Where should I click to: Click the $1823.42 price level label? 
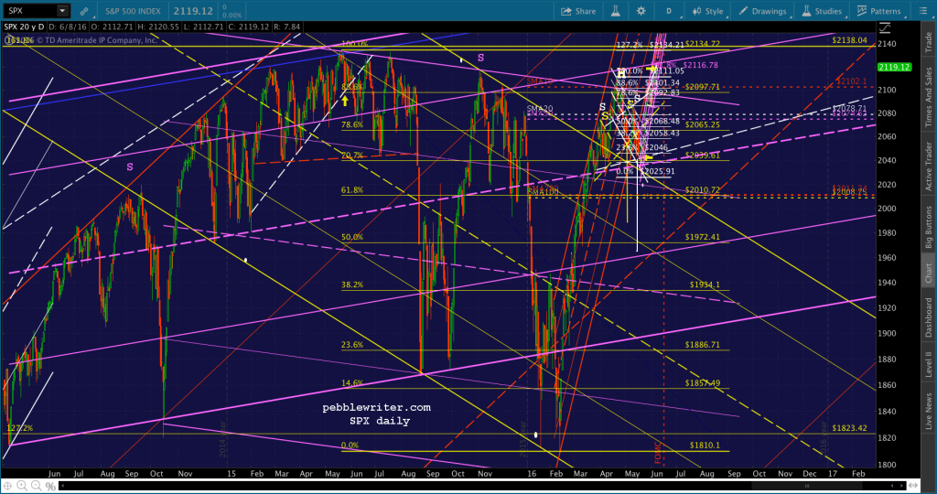[x=849, y=428]
